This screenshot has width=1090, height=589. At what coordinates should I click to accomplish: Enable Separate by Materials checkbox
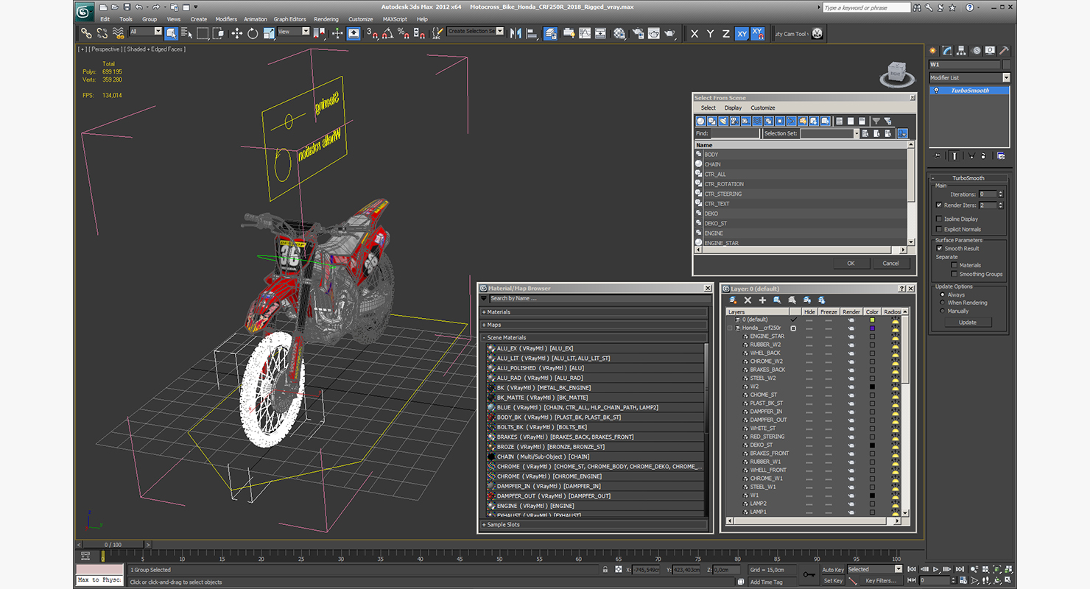click(x=954, y=265)
